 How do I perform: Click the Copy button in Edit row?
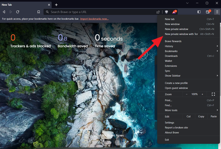tap(201, 117)
